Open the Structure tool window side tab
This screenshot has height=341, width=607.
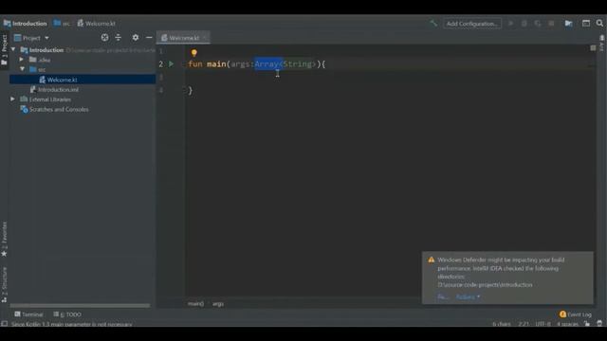click(x=4, y=284)
